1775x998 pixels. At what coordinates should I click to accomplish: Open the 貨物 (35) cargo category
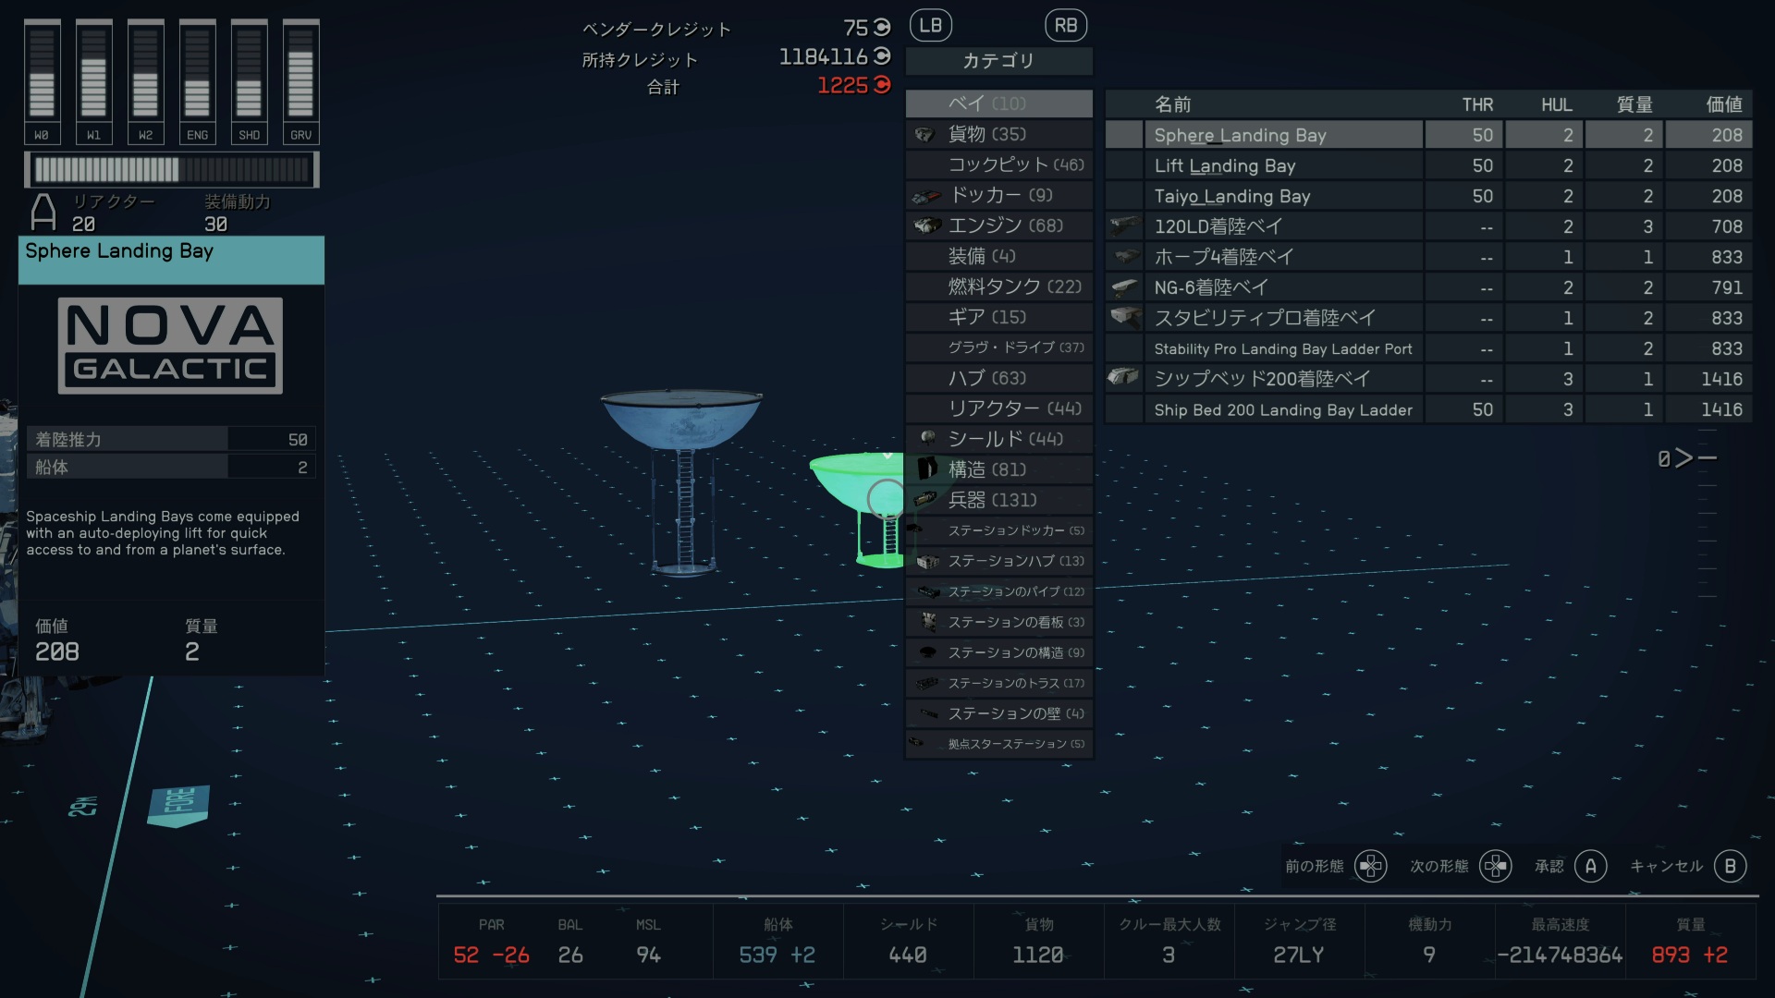[x=999, y=134]
